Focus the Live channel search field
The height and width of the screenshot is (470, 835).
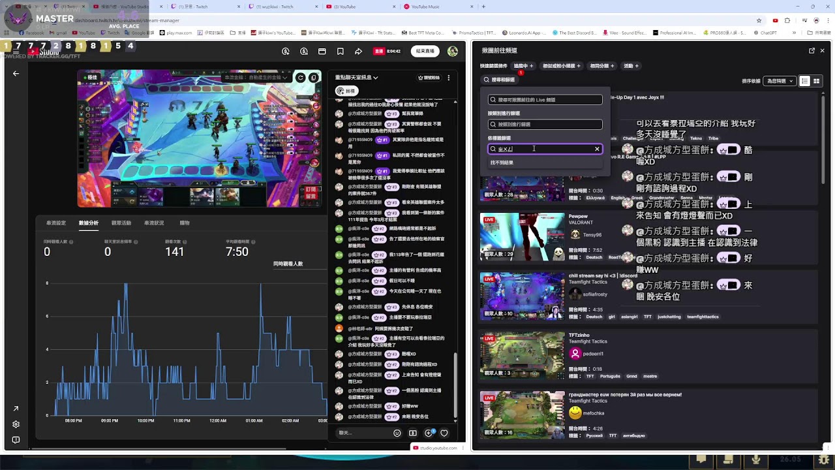(x=545, y=100)
